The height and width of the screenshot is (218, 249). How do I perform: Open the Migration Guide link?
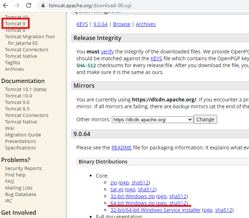(23, 135)
